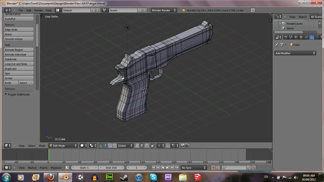
Task: Click the scene browse icon
Action: [x=104, y=10]
